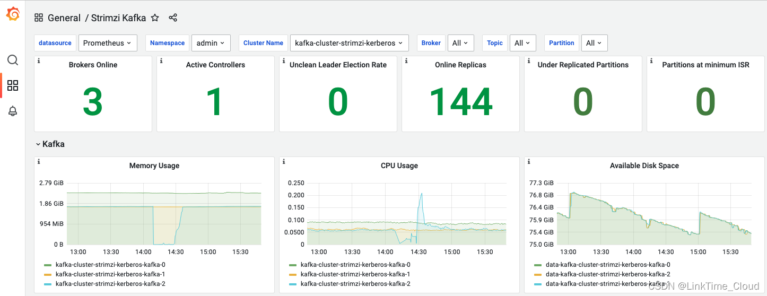Collapse the Kafka row section
The height and width of the screenshot is (296, 767).
pos(50,144)
